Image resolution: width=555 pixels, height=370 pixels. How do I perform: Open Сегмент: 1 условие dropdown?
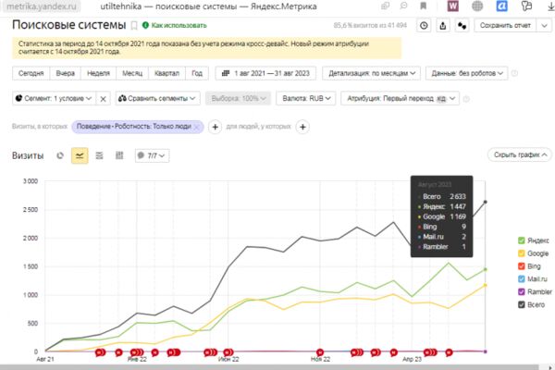(54, 98)
